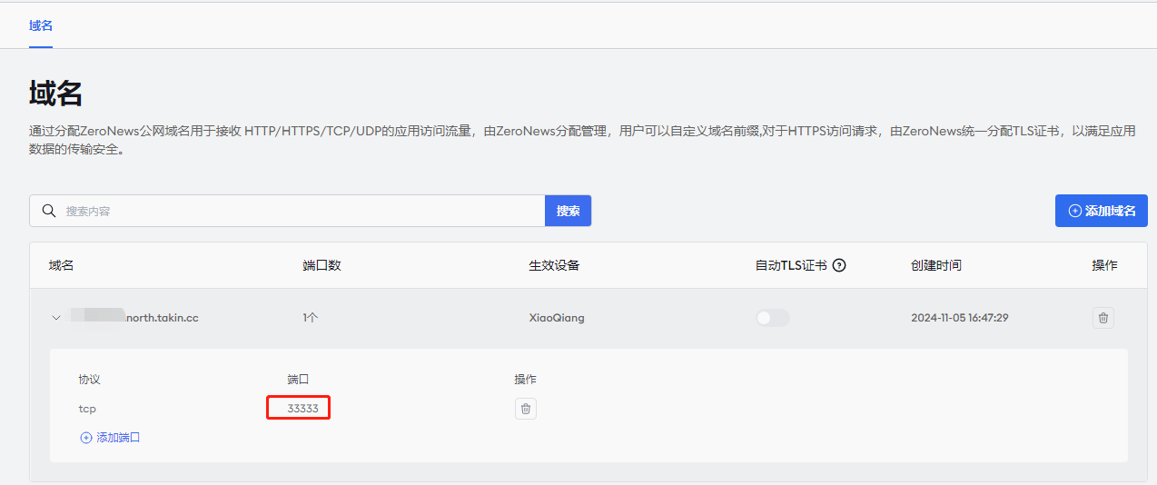Viewport: 1157px width, 485px height.
Task: Click the 添加域名 button
Action: coord(1102,211)
